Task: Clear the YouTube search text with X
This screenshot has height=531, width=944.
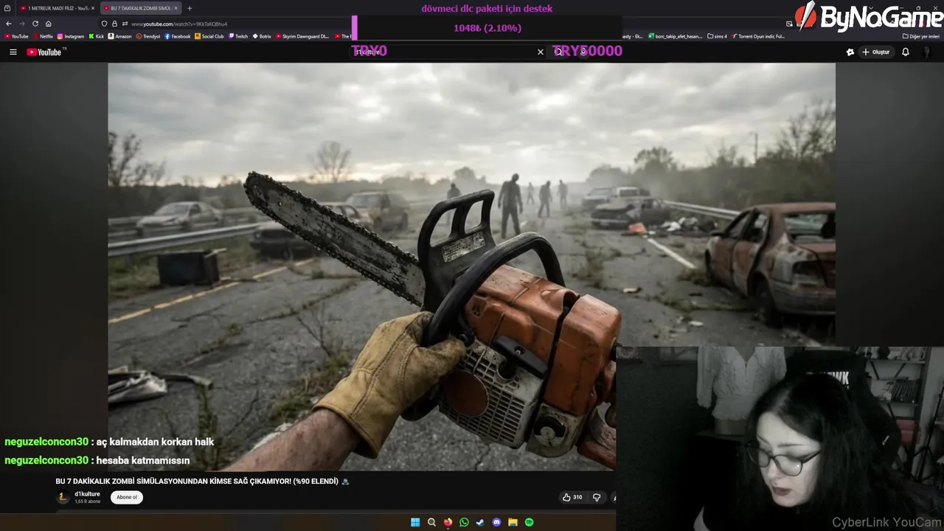Action: pos(540,52)
